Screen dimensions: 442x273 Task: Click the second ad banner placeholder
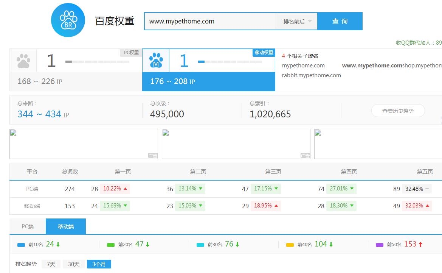[236, 144]
